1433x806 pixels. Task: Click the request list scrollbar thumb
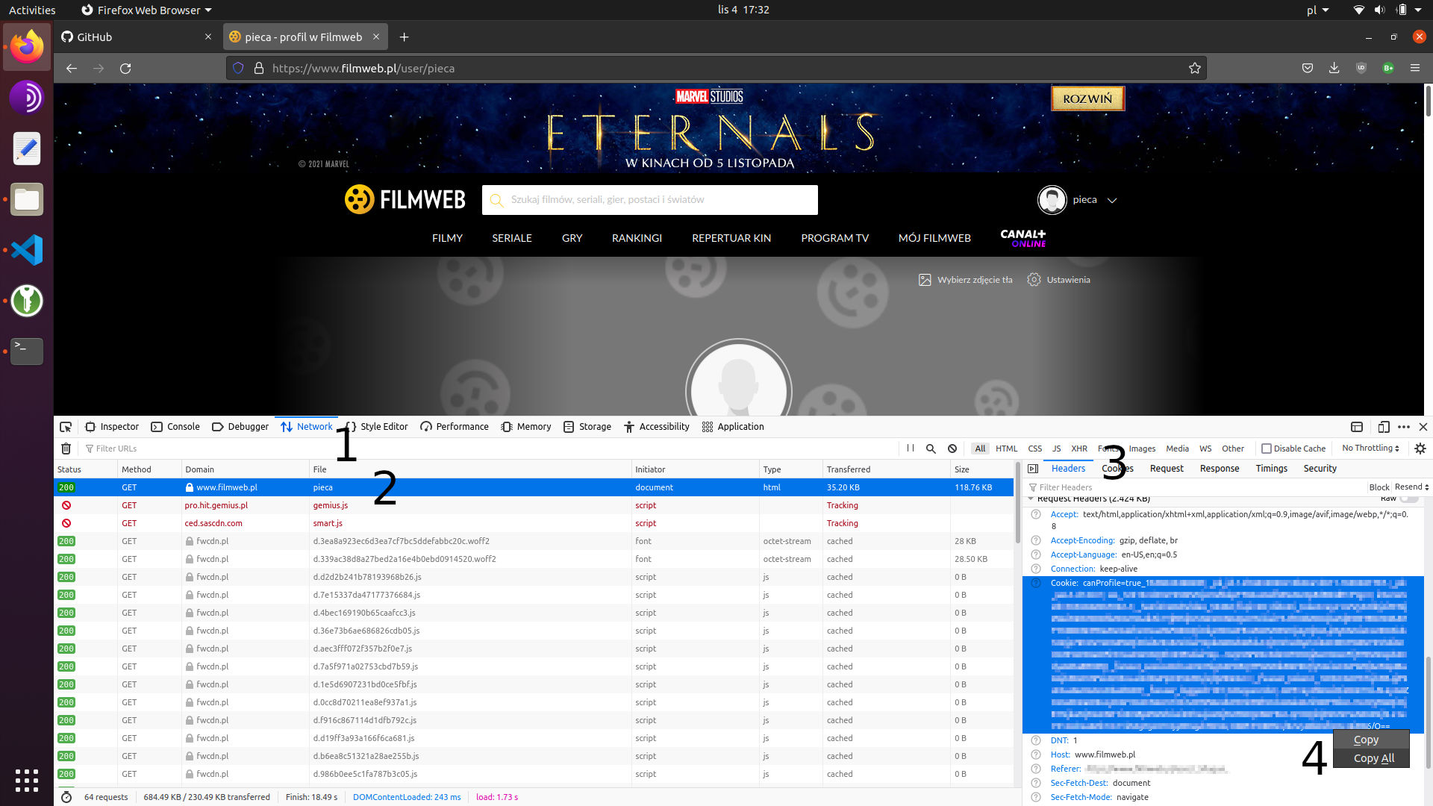(x=1017, y=504)
